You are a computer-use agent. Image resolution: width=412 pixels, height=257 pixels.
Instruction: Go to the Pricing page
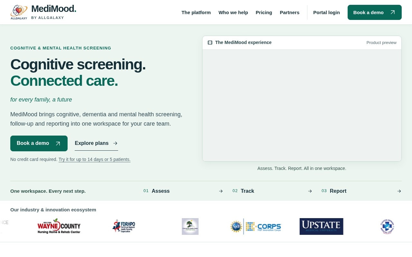tap(264, 13)
